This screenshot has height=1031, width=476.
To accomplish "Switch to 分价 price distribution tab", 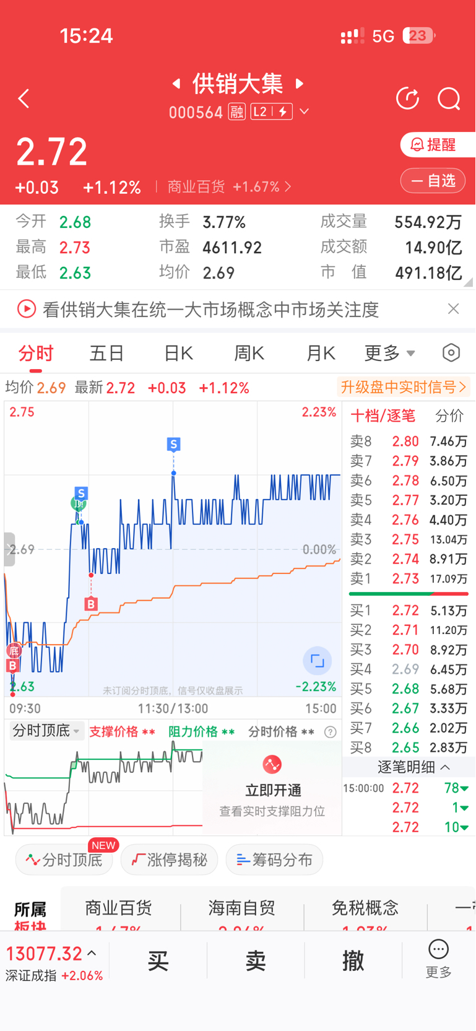I will [x=449, y=415].
